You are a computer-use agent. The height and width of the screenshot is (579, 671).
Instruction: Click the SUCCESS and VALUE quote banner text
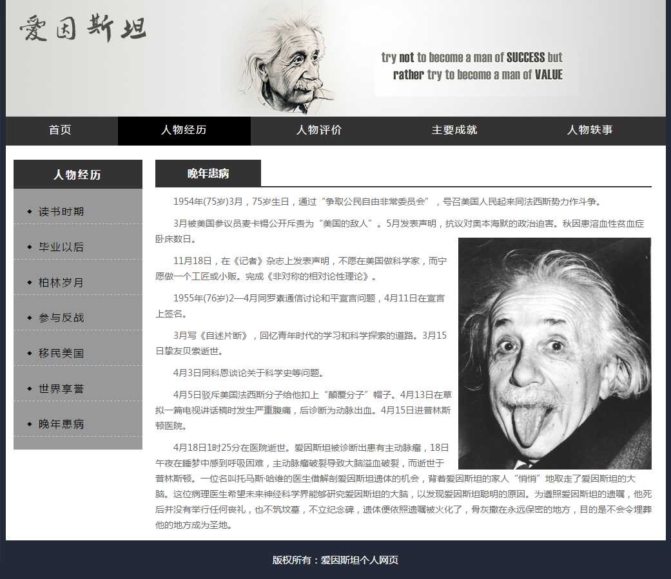(472, 66)
